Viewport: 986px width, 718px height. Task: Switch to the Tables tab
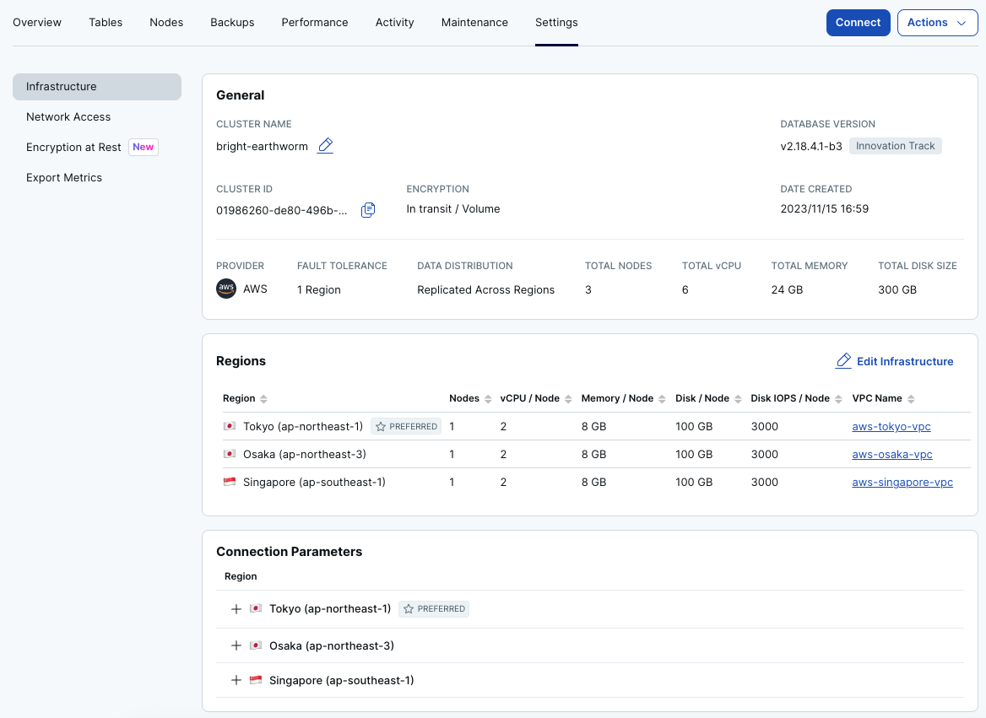pos(106,23)
